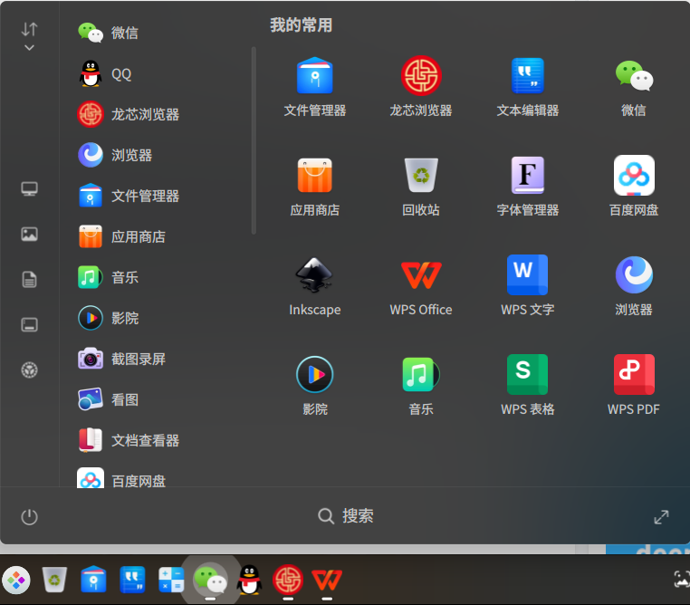Launch WPS Office from the favorites grid
Image resolution: width=690 pixels, height=605 pixels.
[421, 286]
